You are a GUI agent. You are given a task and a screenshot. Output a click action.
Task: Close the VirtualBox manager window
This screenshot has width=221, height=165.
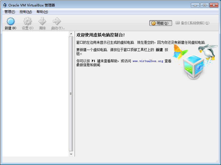point(214,5)
